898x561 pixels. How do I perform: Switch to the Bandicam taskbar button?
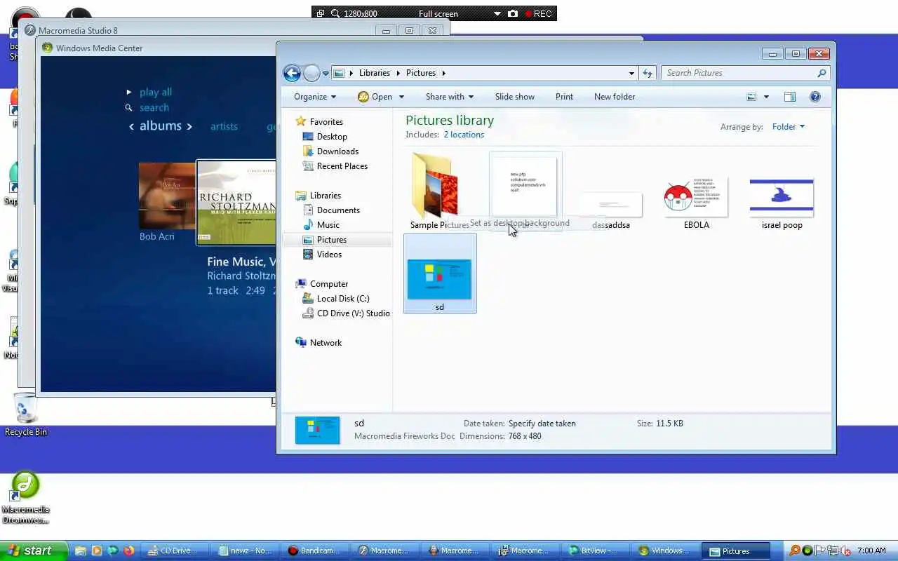(x=316, y=551)
